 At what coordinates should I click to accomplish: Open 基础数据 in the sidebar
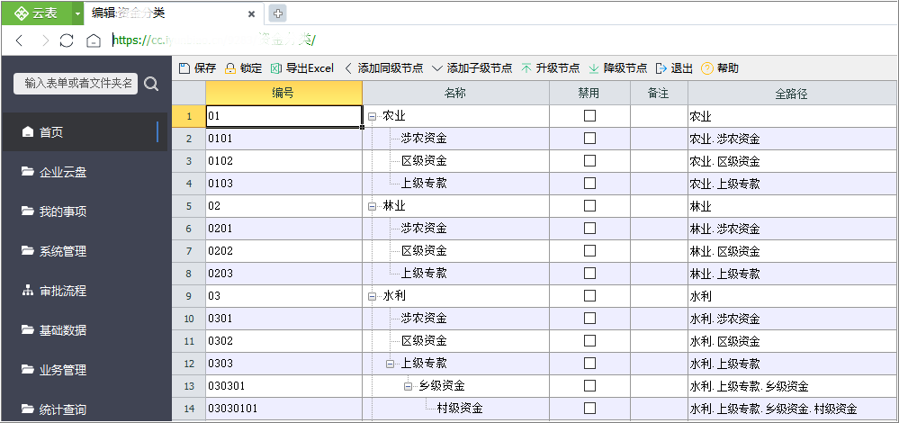[84, 330]
